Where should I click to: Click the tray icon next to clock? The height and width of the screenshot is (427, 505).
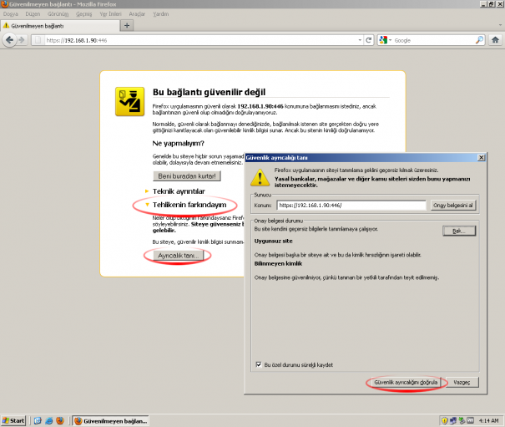471,420
